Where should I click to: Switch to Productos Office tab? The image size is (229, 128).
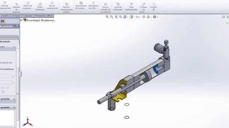tap(44, 16)
